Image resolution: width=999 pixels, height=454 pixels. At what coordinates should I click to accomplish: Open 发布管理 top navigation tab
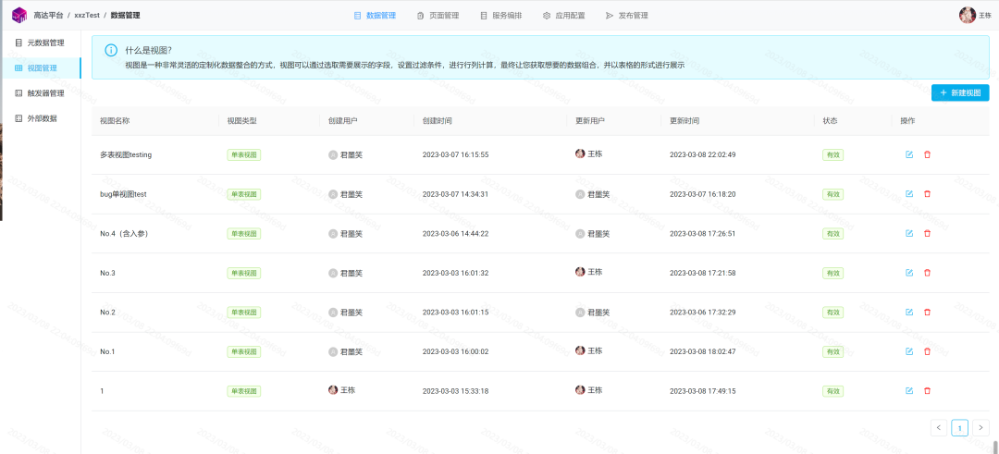627,16
